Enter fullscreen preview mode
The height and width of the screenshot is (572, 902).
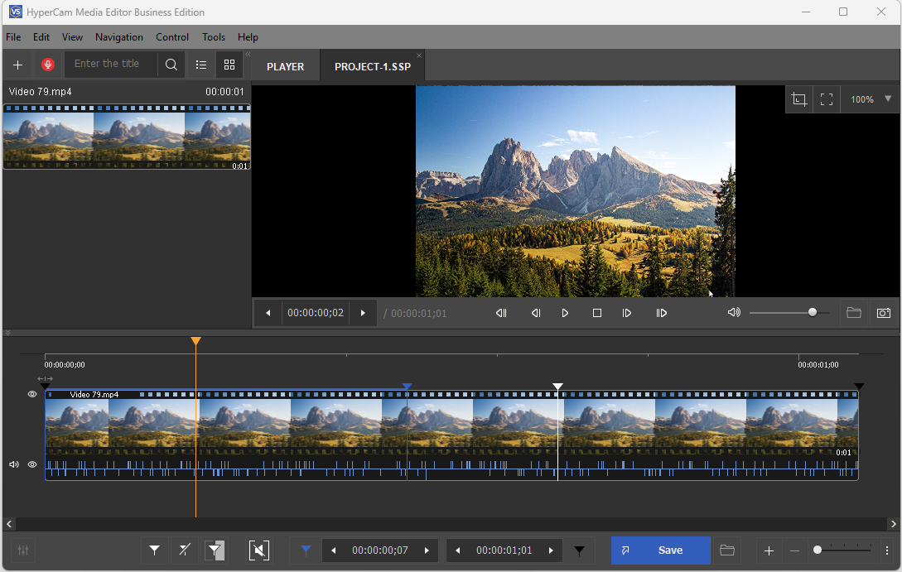[x=826, y=99]
